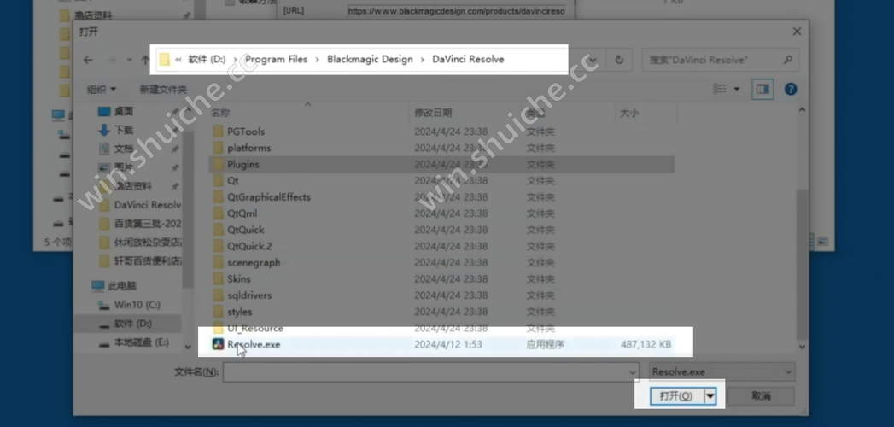Click the scenegraph folder icon
The width and height of the screenshot is (894, 427).
click(x=218, y=263)
